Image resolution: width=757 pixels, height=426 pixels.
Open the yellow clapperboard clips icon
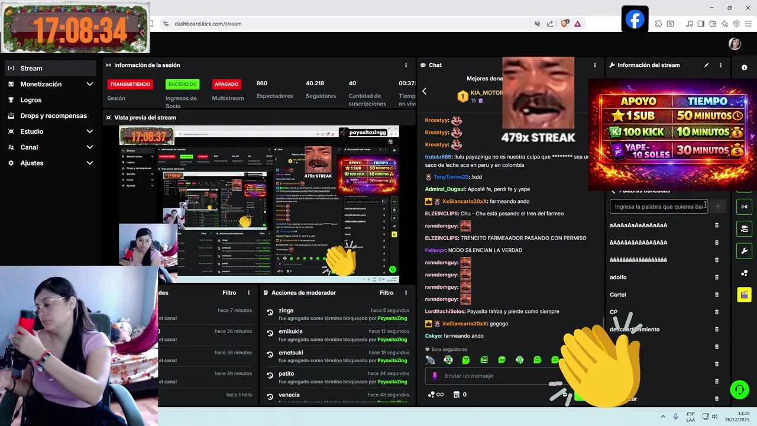(744, 295)
